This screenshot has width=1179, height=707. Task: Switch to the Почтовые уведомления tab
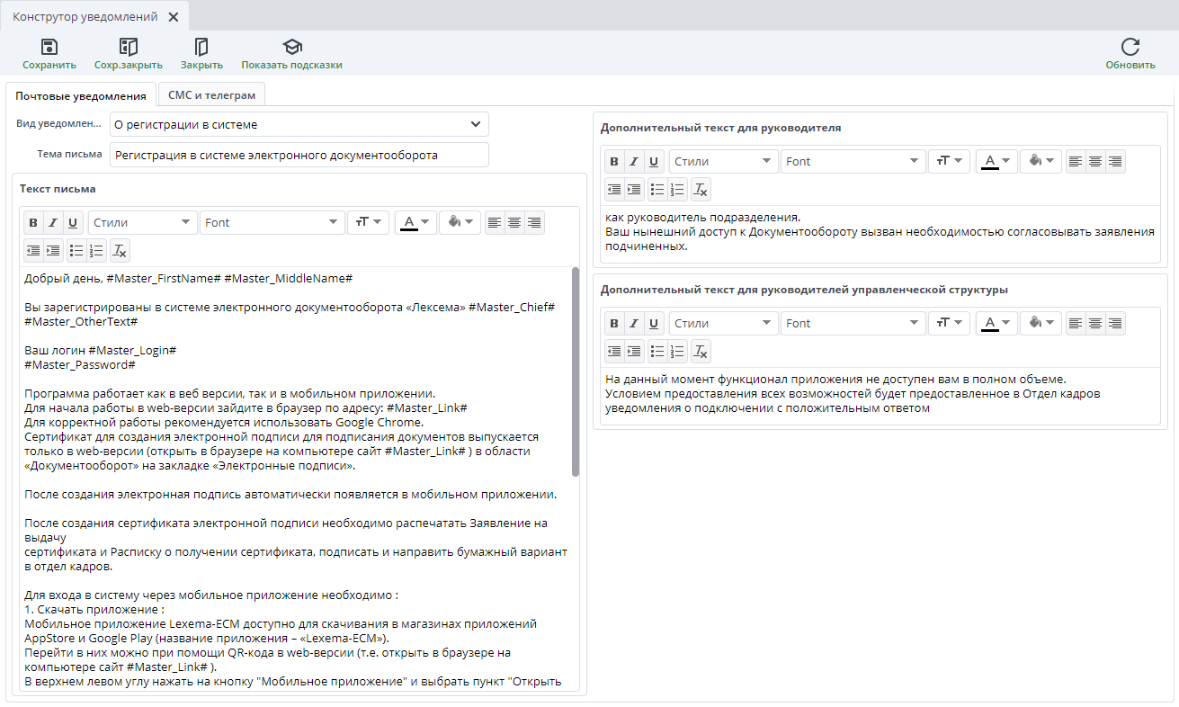tap(81, 95)
